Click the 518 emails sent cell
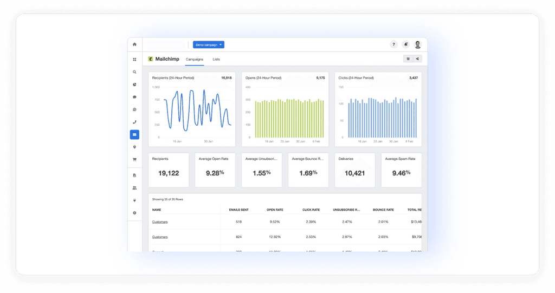 point(238,222)
